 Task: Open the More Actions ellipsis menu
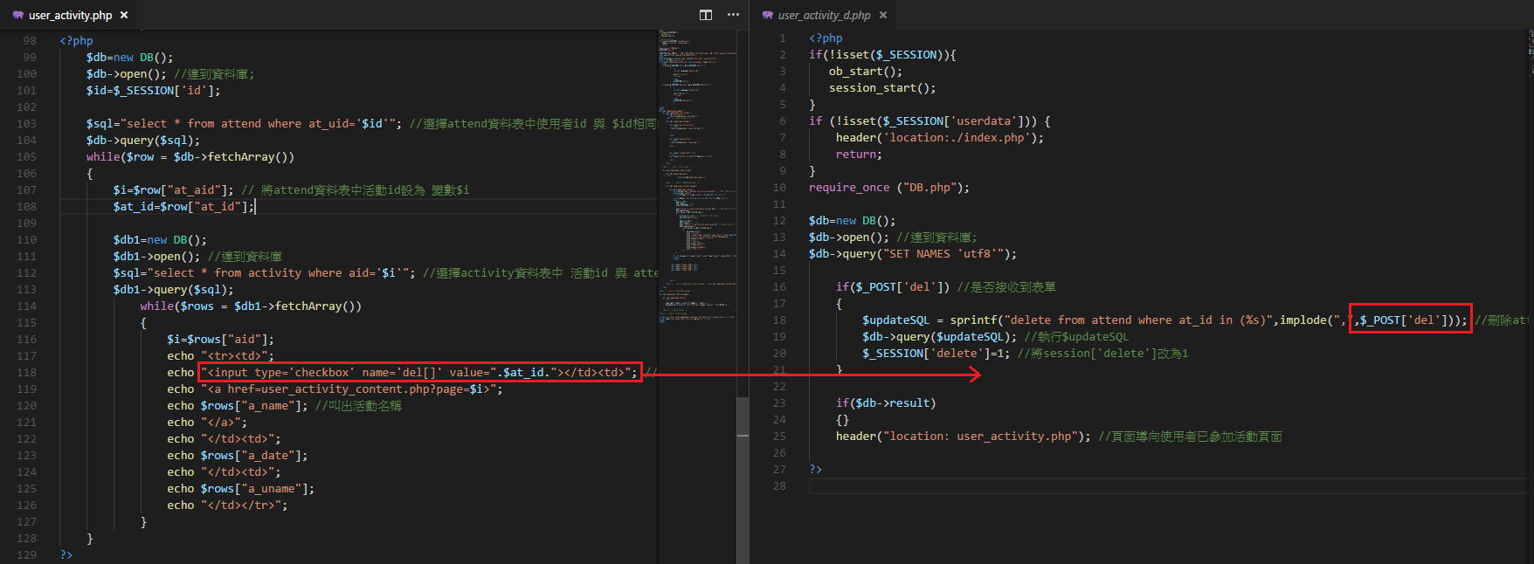(x=733, y=15)
